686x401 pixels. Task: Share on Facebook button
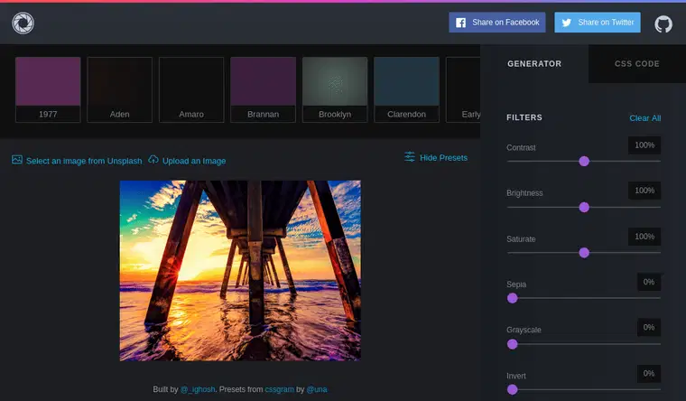pyautogui.click(x=497, y=23)
